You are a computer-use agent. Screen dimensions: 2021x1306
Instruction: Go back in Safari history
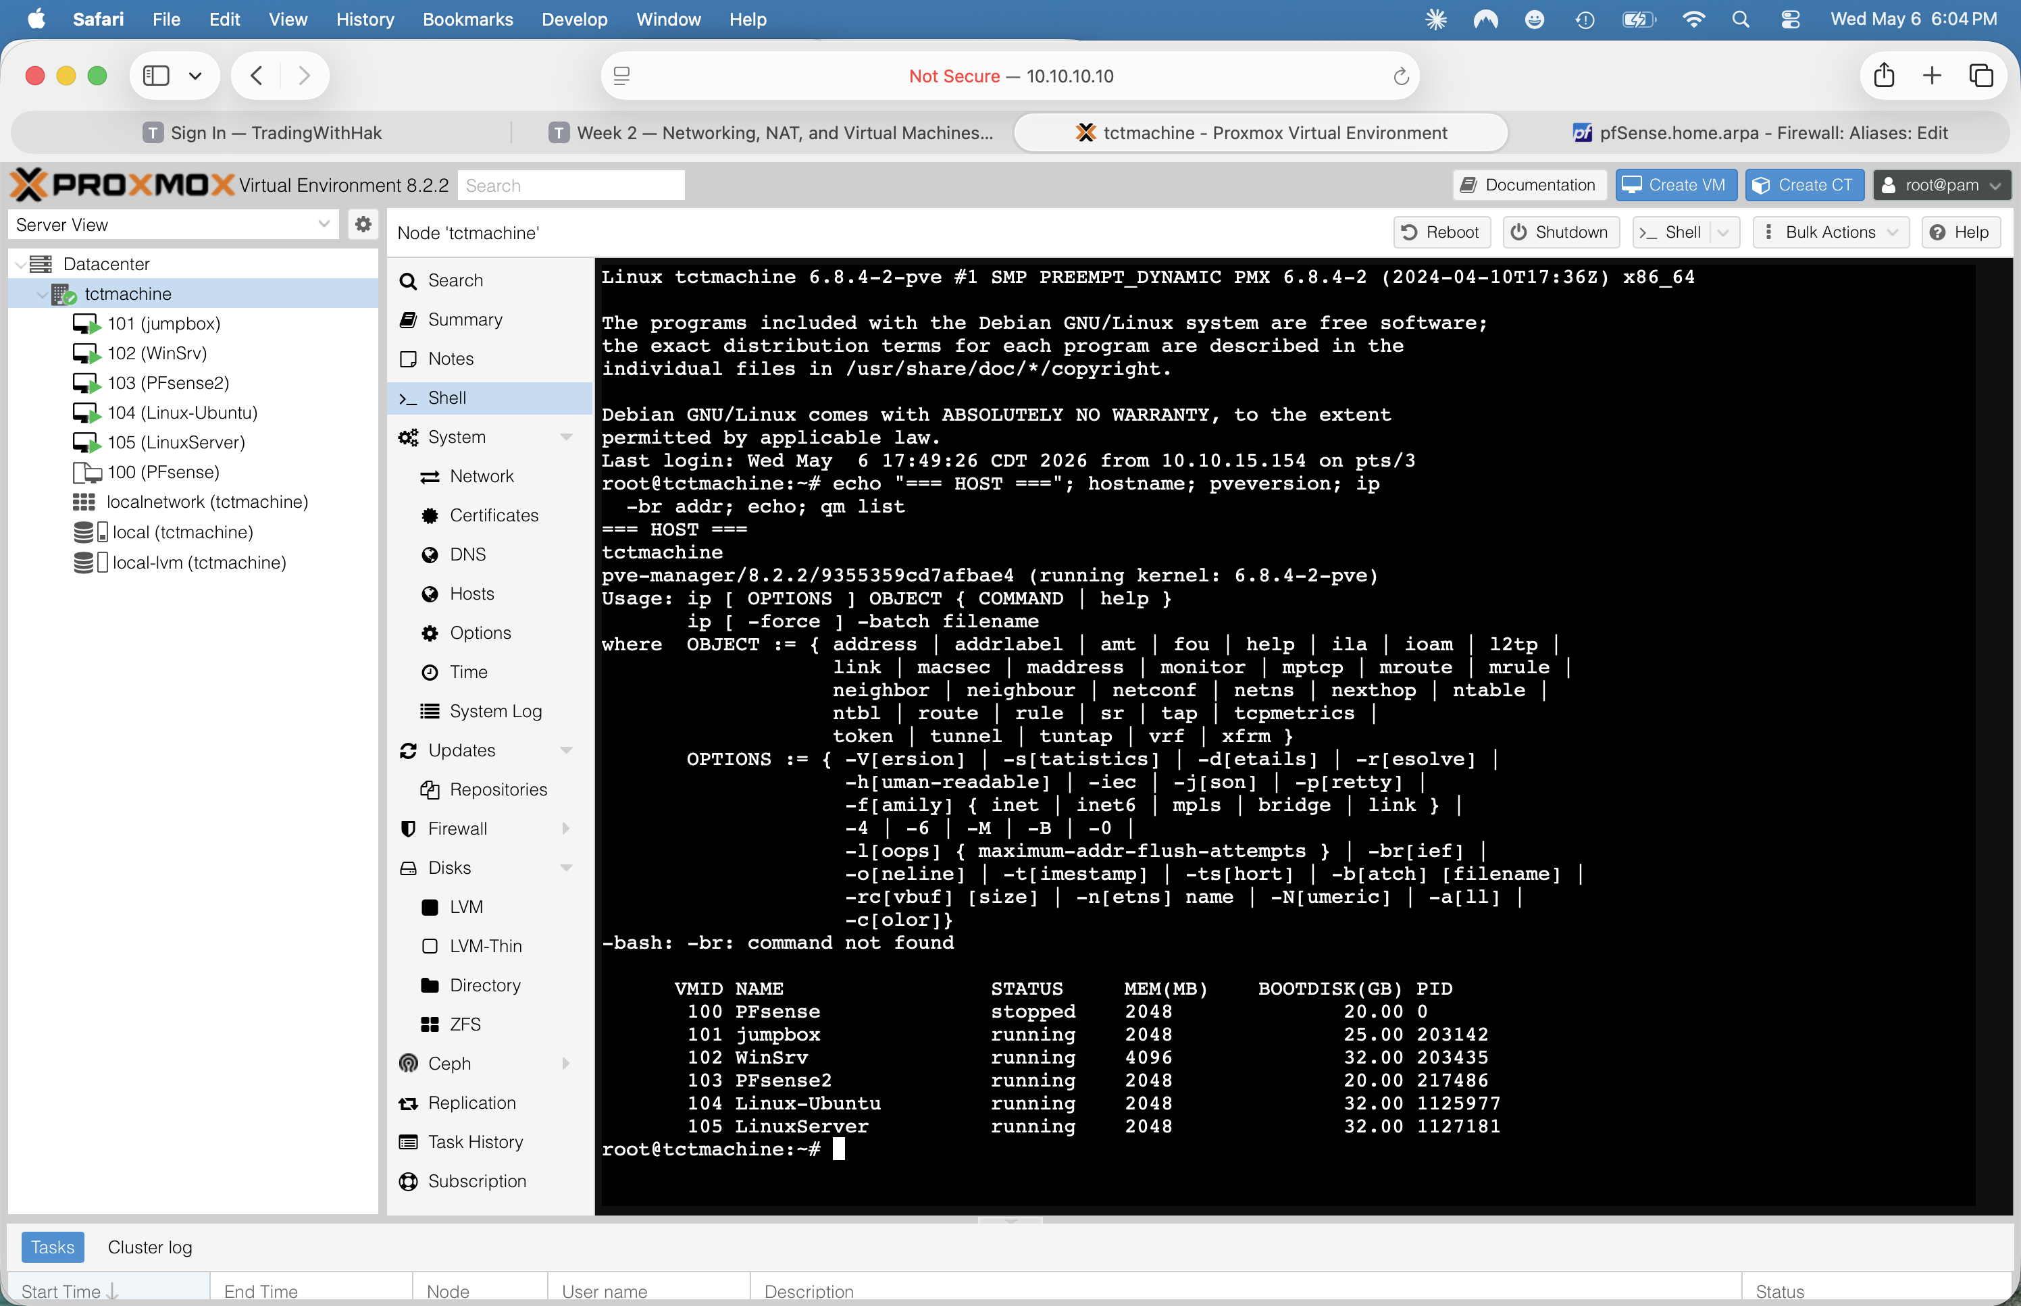[x=256, y=76]
